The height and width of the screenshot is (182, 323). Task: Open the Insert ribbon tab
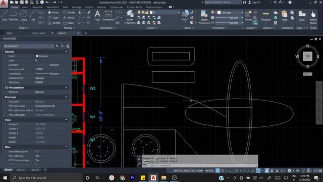click(25, 7)
